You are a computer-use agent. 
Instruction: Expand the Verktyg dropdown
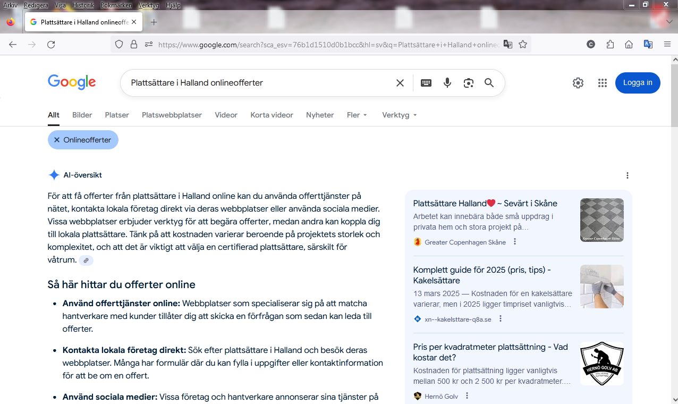point(399,115)
